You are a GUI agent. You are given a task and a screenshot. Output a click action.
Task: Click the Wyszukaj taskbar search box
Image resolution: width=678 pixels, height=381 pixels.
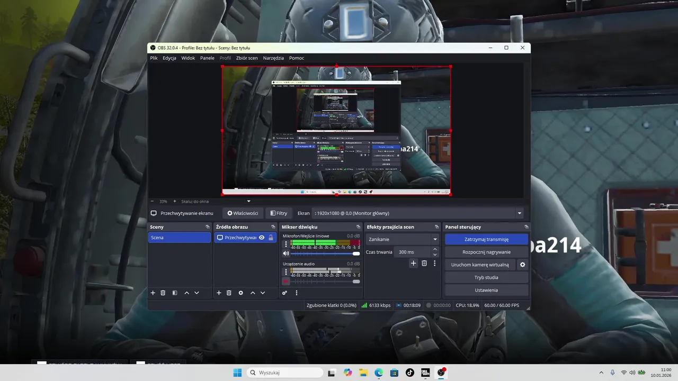point(285,373)
